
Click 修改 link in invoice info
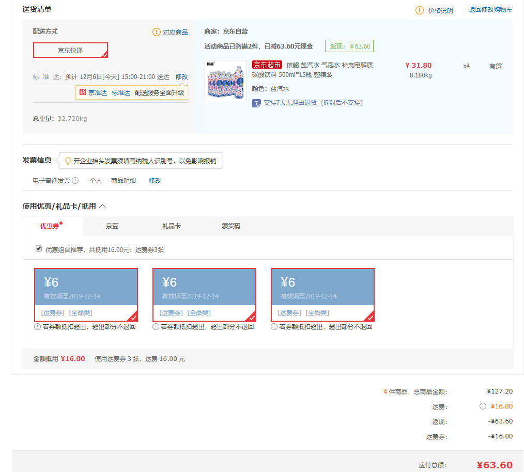pyautogui.click(x=155, y=181)
